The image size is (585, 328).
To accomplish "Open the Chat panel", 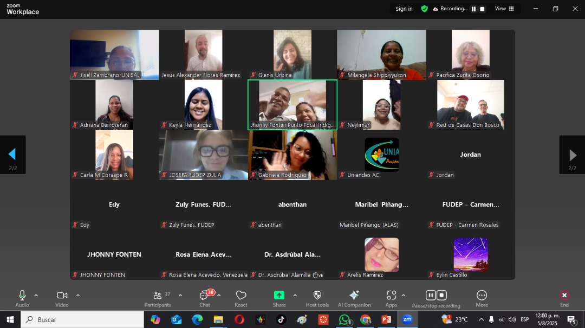I will point(204,299).
